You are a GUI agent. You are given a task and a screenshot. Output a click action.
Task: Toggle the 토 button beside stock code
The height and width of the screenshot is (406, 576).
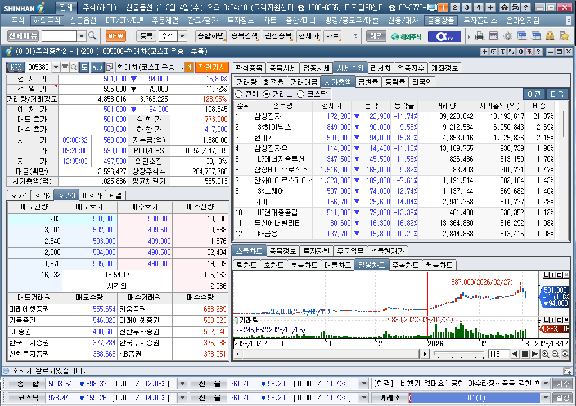coord(84,67)
